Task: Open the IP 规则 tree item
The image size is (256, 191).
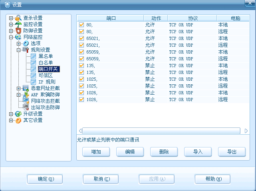Action: click(47, 82)
